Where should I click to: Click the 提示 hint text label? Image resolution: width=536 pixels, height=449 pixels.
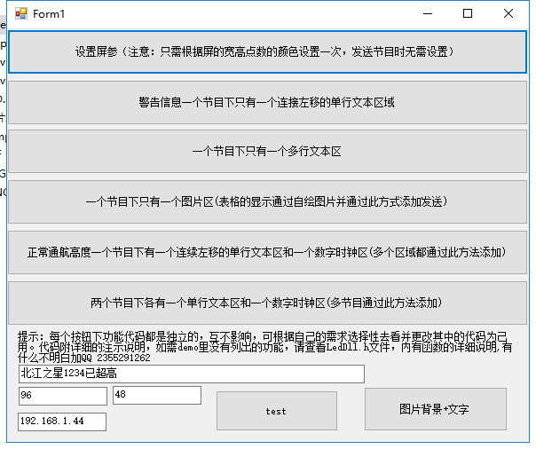pyautogui.click(x=265, y=347)
